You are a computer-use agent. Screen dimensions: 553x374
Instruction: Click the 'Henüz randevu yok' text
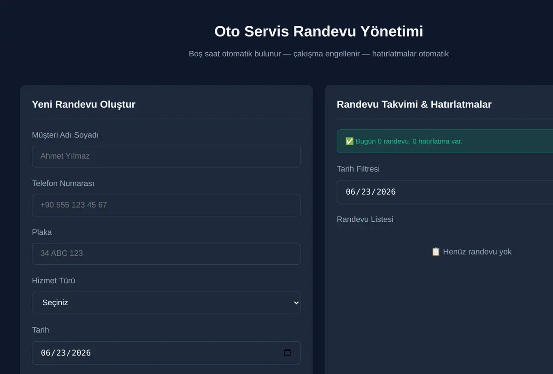click(x=477, y=252)
